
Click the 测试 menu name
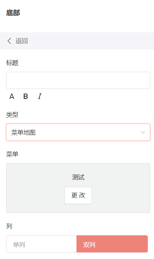tap(78, 177)
